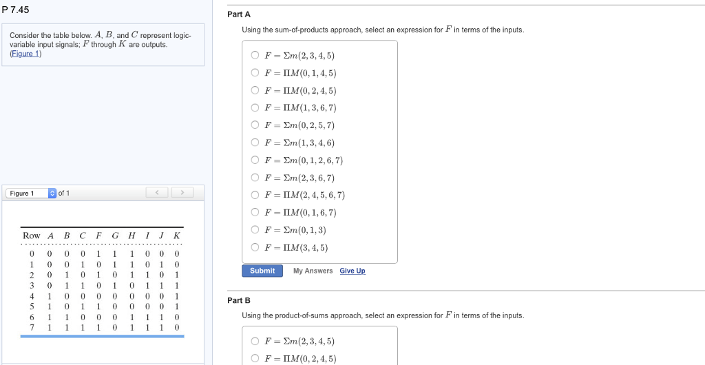Select option F = ΠM(2,4,5,6,7)
Screen dimensions: 705x365
[255, 195]
